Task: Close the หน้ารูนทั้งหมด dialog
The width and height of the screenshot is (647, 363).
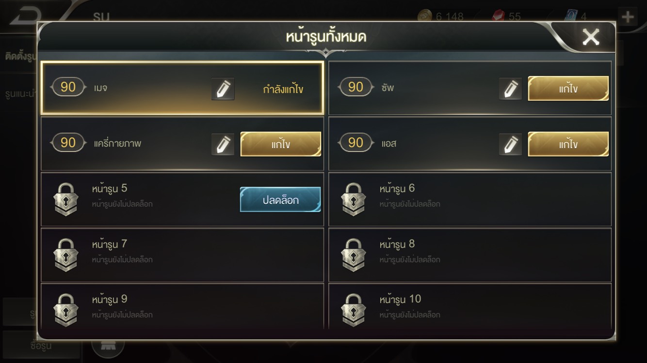Action: 591,37
